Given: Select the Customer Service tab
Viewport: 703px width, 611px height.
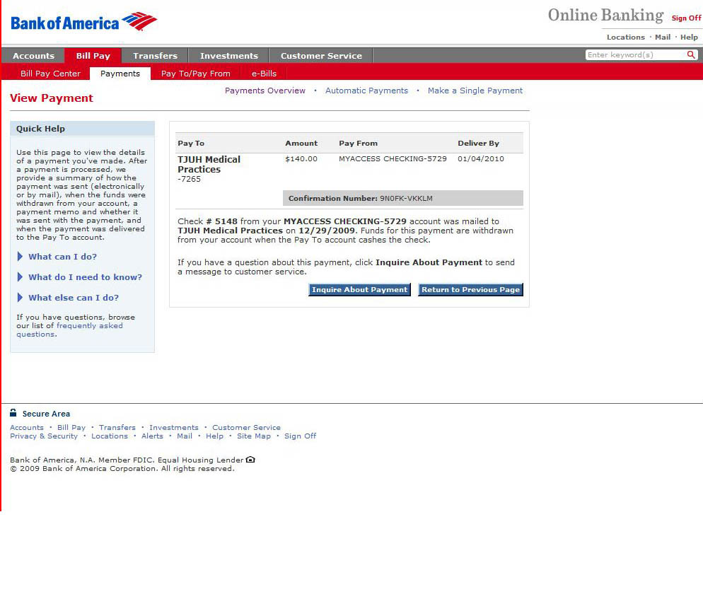Looking at the screenshot, I should tap(321, 56).
